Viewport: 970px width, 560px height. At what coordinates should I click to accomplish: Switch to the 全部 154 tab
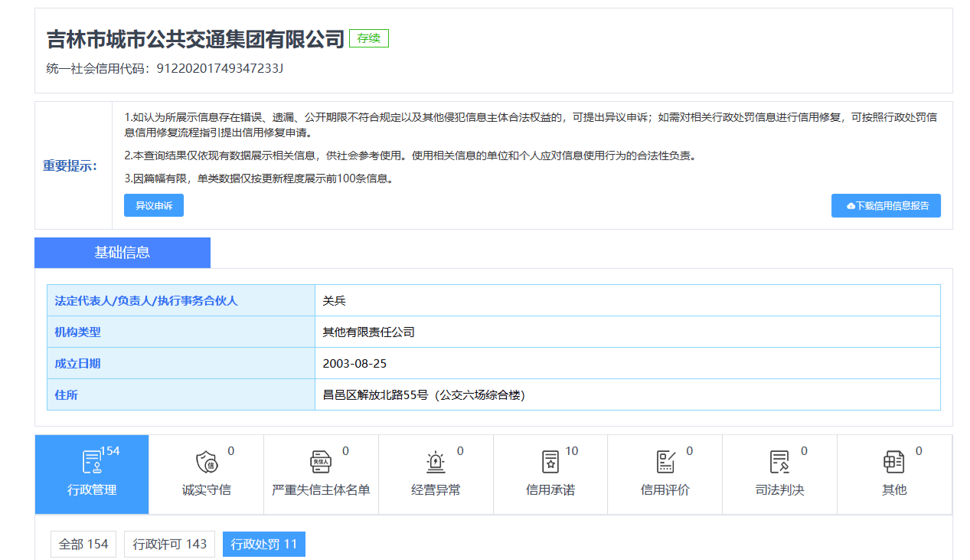82,544
